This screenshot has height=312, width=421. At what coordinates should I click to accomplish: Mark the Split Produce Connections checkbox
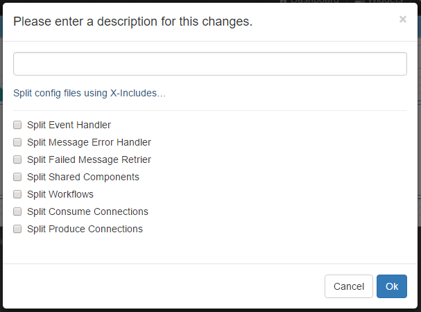(x=17, y=229)
